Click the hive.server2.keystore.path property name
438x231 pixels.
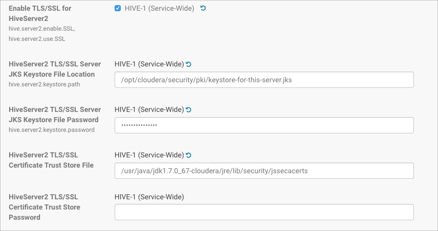point(45,84)
